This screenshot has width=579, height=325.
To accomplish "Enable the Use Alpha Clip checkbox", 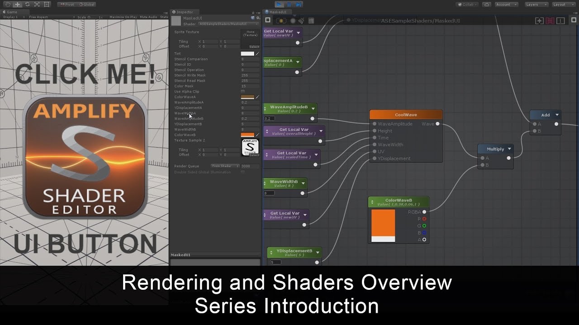I will point(243,92).
